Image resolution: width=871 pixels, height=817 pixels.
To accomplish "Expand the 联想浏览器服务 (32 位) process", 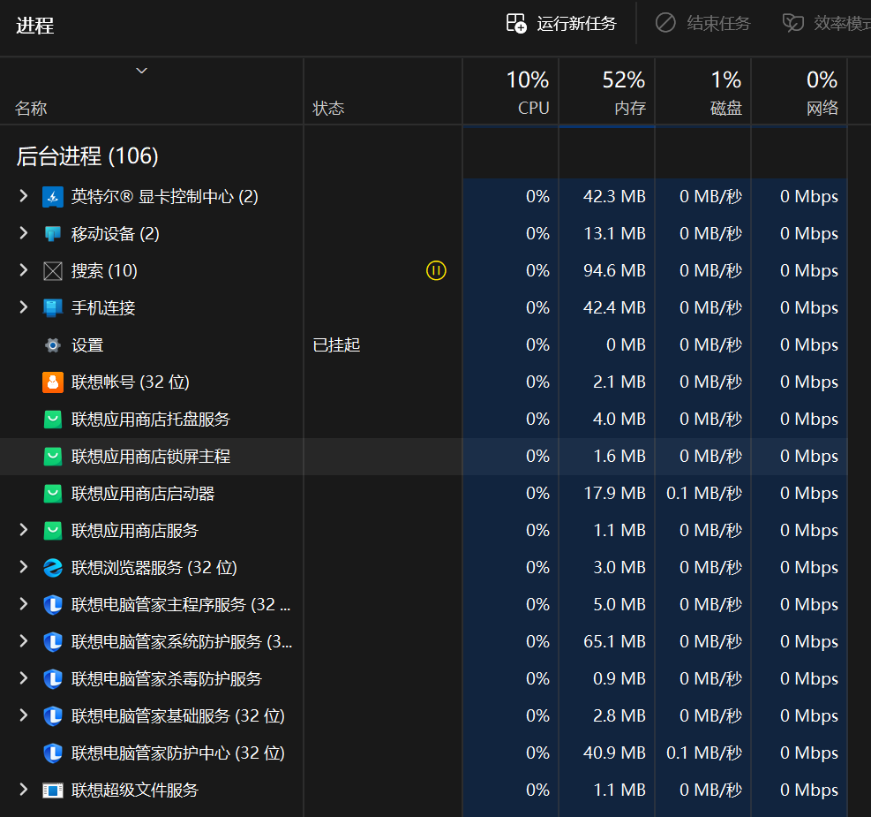I will [23, 567].
